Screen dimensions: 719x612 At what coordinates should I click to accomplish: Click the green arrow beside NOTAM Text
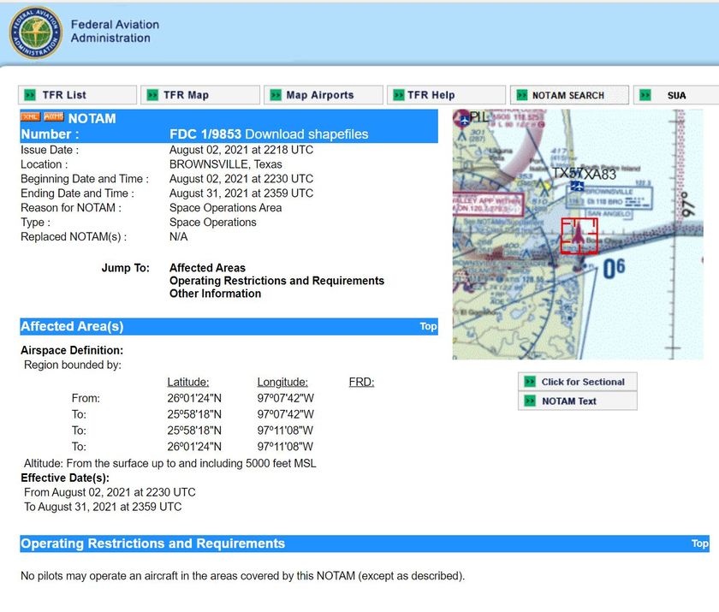tap(530, 401)
